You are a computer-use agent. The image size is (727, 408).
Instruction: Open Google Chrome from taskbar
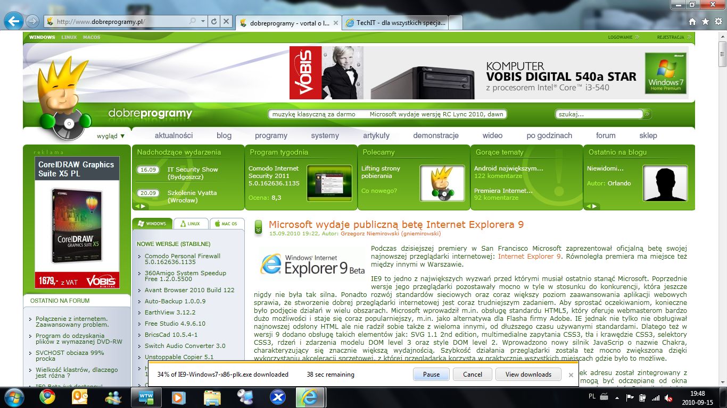point(48,397)
